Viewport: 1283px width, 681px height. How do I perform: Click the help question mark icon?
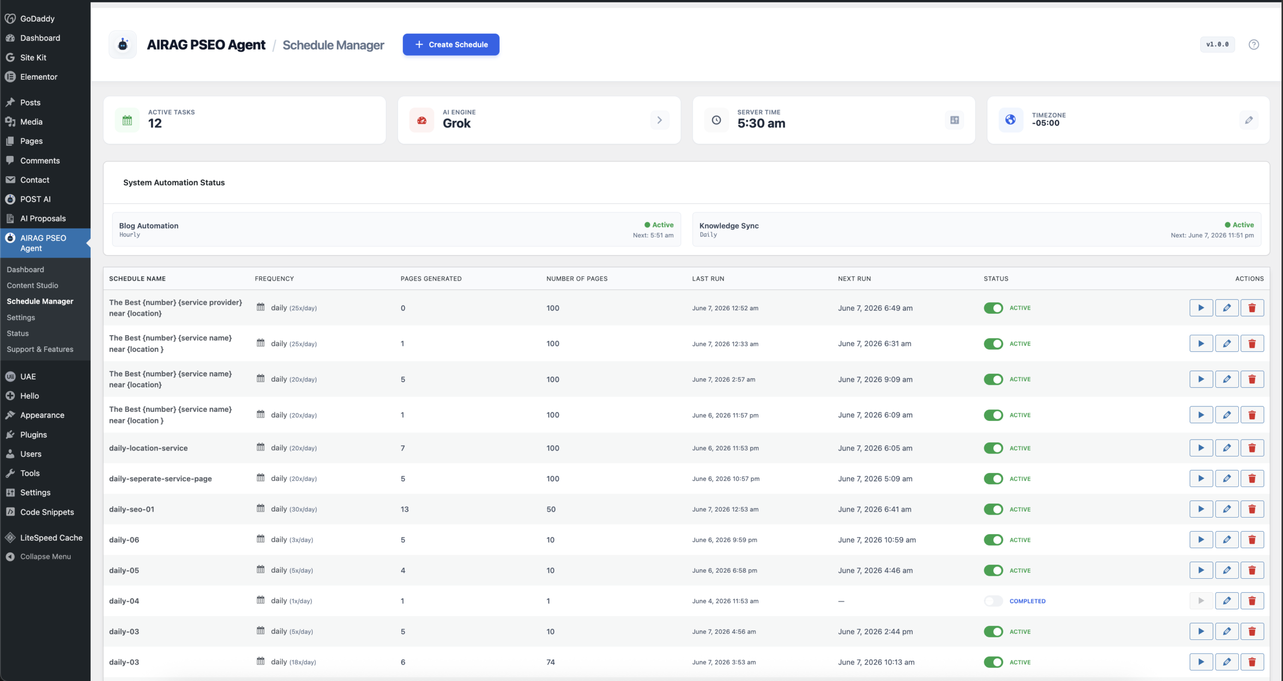[1253, 45]
